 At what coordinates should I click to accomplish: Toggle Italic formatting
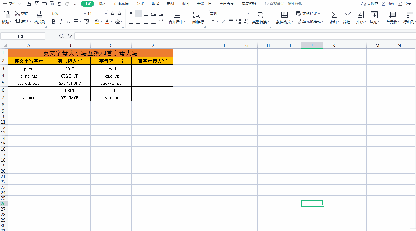point(61,21)
